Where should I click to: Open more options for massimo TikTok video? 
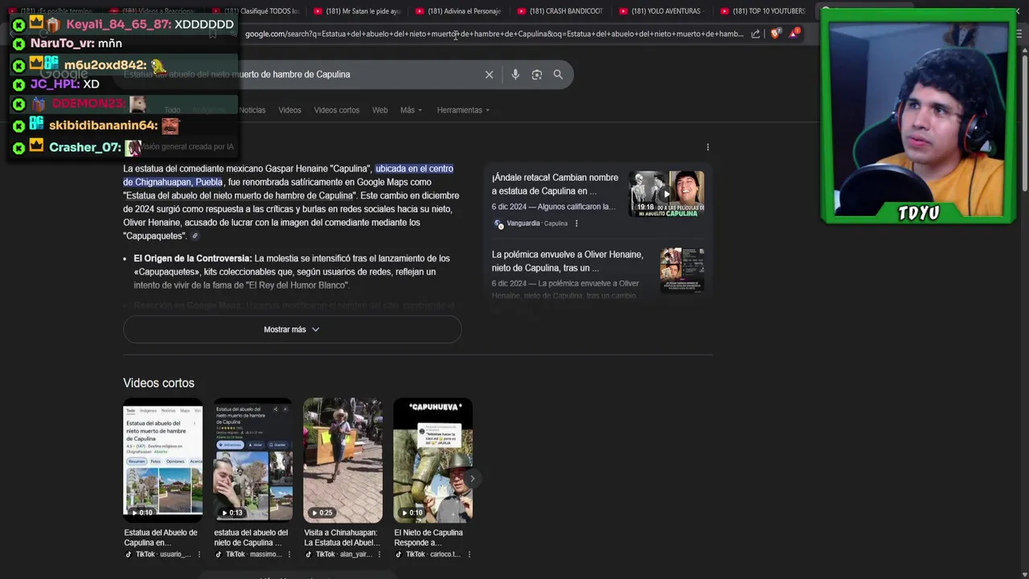(x=289, y=554)
